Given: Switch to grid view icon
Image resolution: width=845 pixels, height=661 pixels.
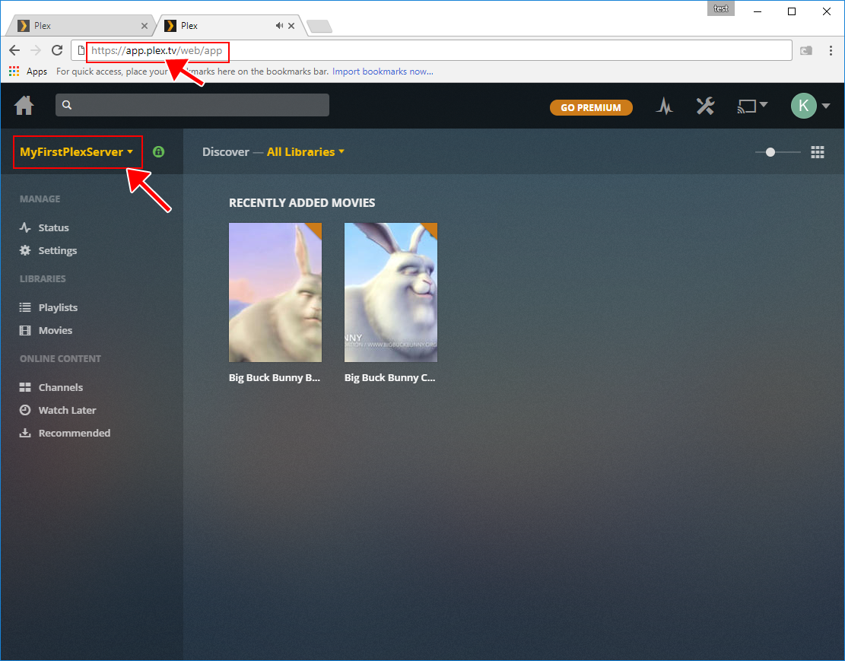Looking at the screenshot, I should tap(818, 152).
